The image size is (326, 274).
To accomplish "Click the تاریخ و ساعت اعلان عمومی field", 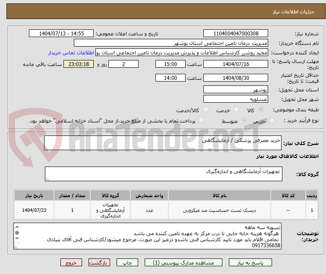I will [x=61, y=34].
